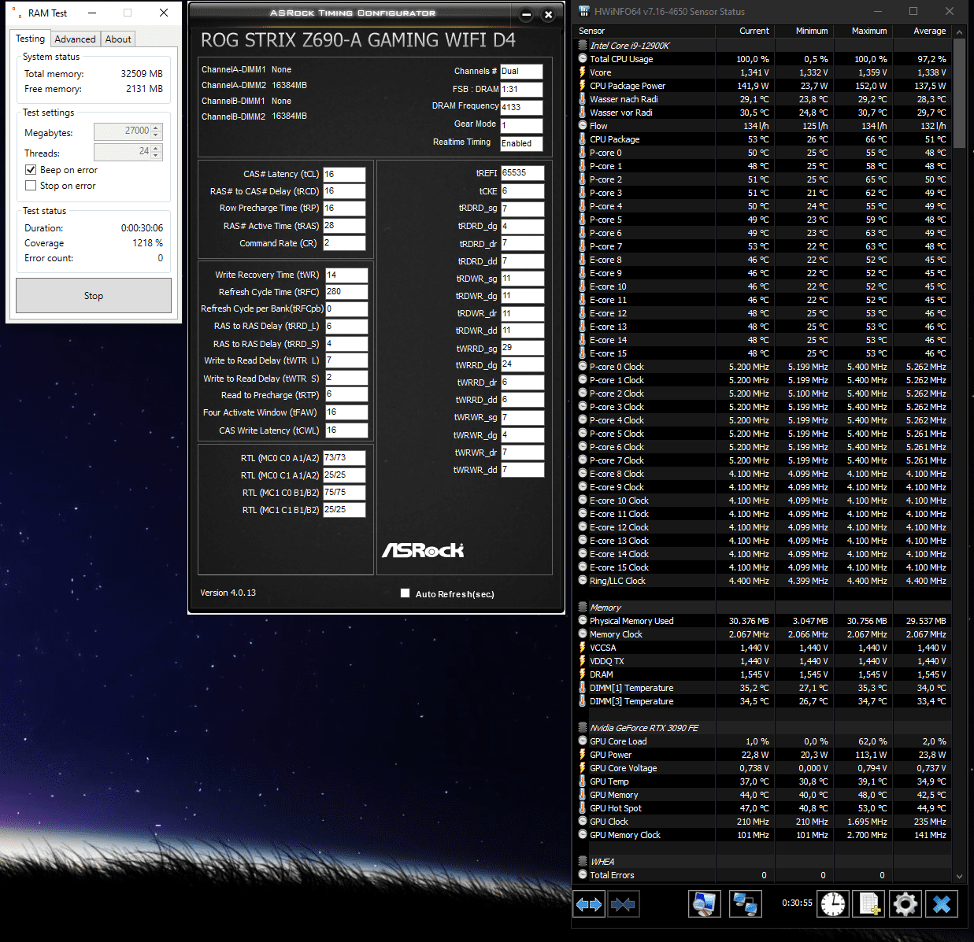The image size is (974, 942).
Task: Toggle Beep on error checkbox
Action: pos(31,170)
